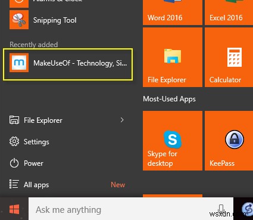Click the Windows Start button
This screenshot has width=253, height=220.
click(14, 209)
